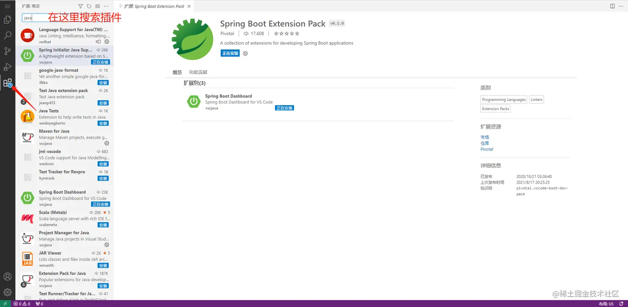The image size is (628, 307).
Task: Click the Red Hat Java coffee cup icon
Action: (27, 35)
